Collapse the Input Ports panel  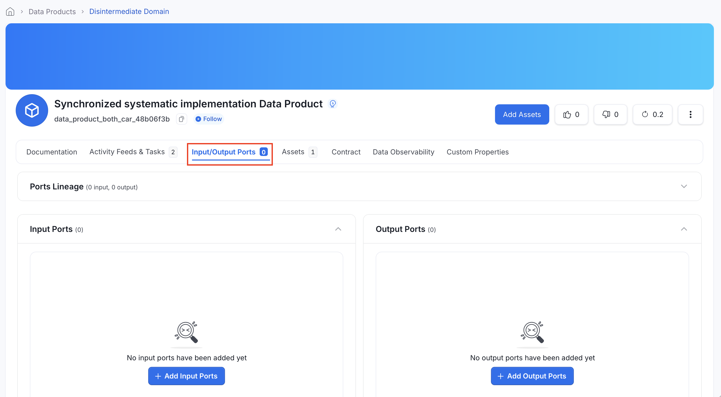point(338,229)
